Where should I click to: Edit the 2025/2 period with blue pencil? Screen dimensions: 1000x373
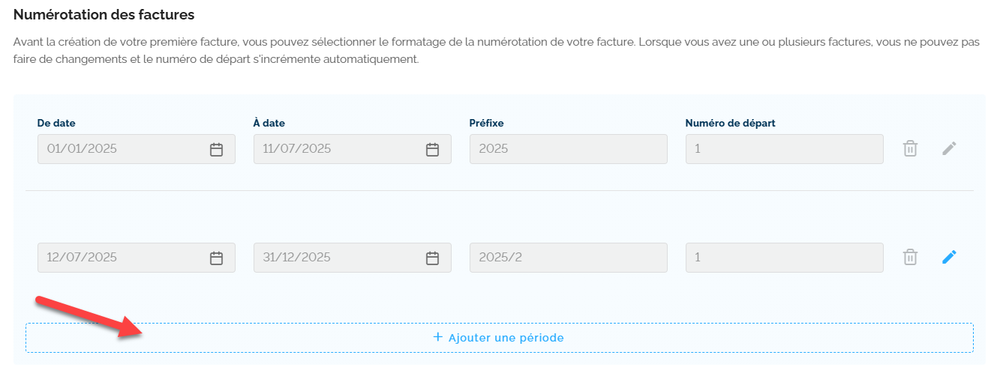pyautogui.click(x=949, y=257)
